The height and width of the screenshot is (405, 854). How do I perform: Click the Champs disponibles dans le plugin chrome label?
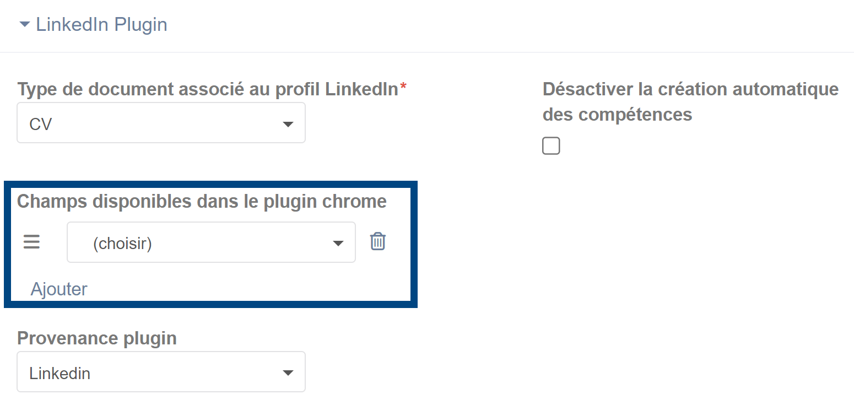[202, 202]
